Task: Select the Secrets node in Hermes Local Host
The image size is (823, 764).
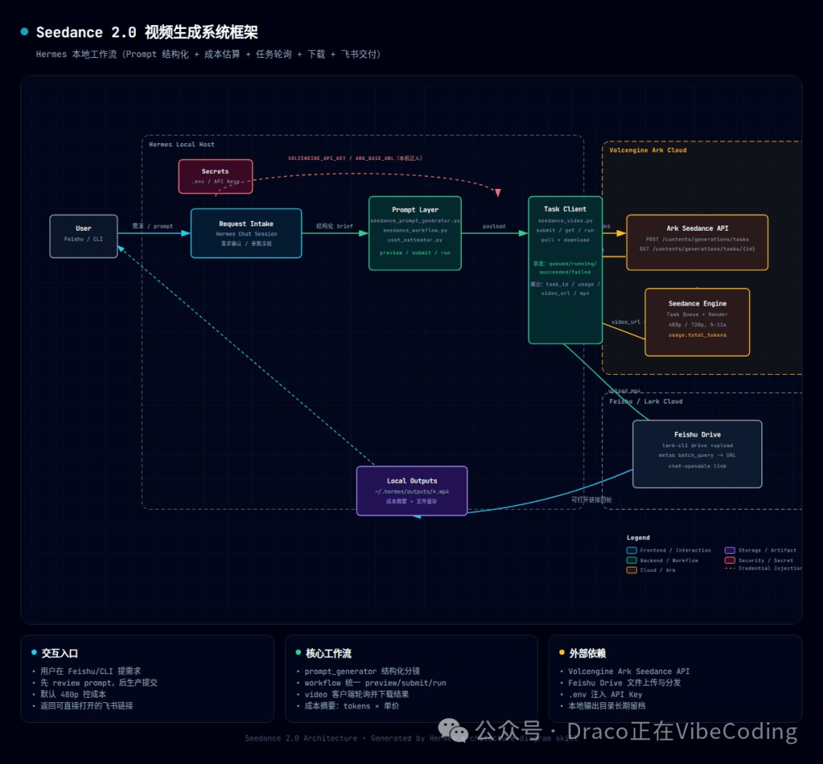Action: [216, 176]
